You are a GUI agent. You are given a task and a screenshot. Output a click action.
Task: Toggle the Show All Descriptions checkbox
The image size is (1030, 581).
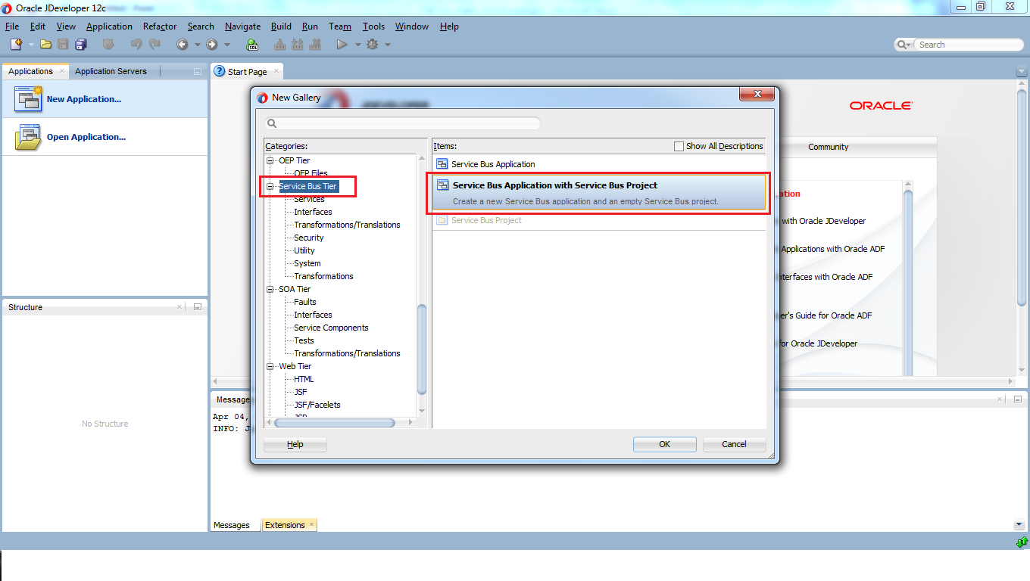click(x=679, y=146)
